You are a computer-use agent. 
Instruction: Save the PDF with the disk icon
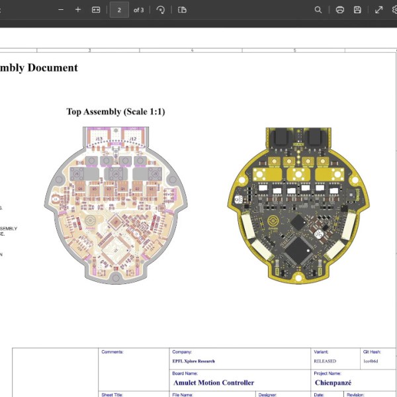(x=357, y=10)
